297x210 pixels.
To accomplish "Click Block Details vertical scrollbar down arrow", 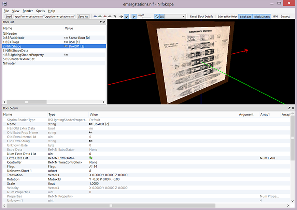I will point(293,201).
